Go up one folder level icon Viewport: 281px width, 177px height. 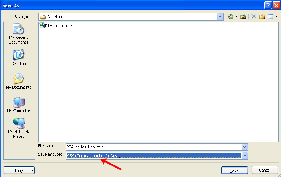point(243,17)
